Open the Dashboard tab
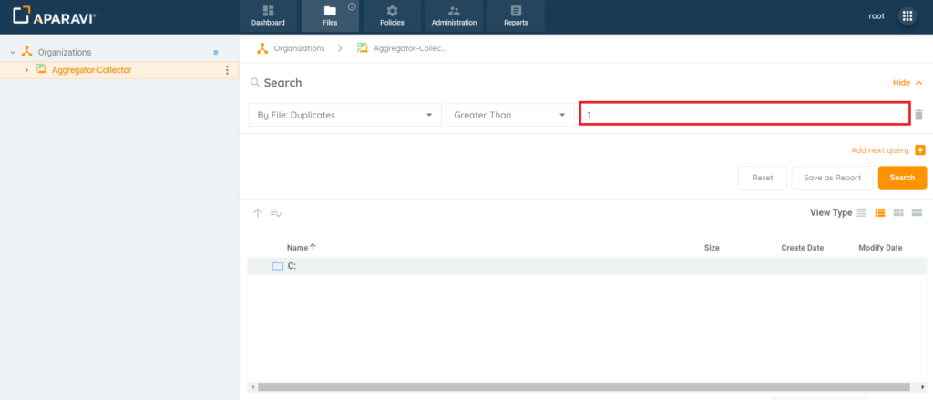This screenshot has width=933, height=400. [268, 16]
